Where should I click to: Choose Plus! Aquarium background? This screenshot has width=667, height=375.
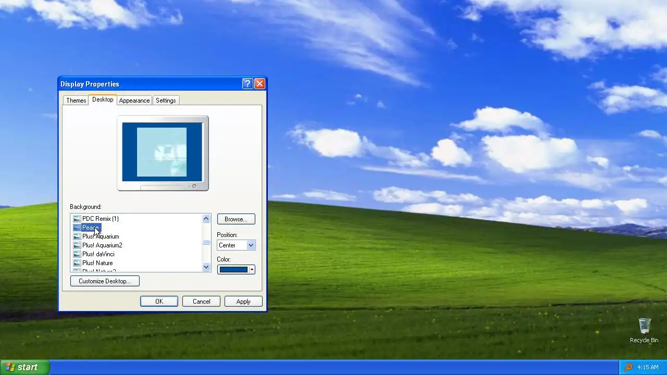pos(101,236)
